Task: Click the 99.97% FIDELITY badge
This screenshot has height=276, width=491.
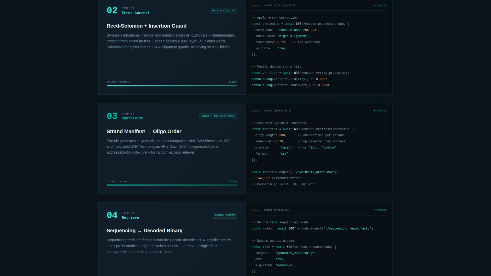Action: (x=223, y=11)
